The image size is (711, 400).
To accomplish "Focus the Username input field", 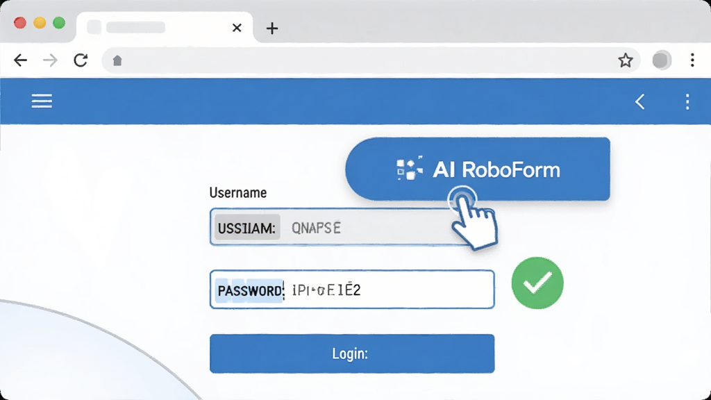I will pyautogui.click(x=352, y=227).
